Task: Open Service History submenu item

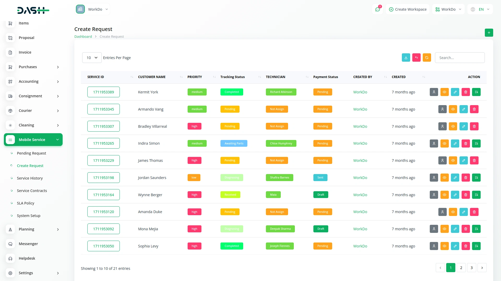Action: (x=30, y=178)
